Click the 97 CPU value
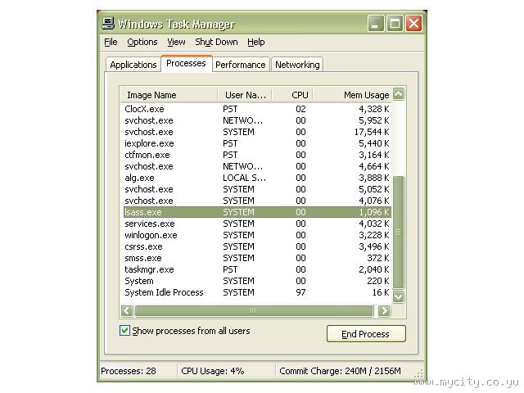 coord(300,292)
